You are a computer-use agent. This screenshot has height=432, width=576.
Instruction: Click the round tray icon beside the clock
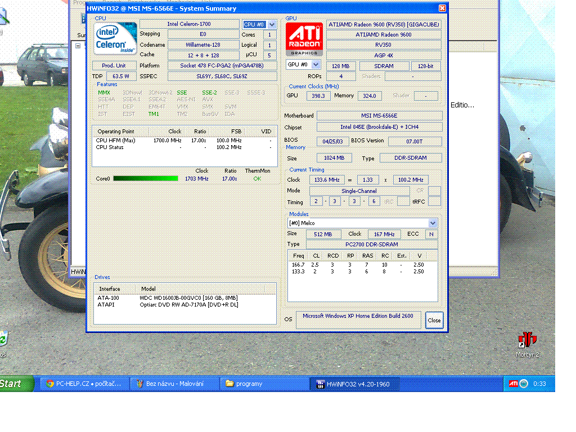pos(524,384)
